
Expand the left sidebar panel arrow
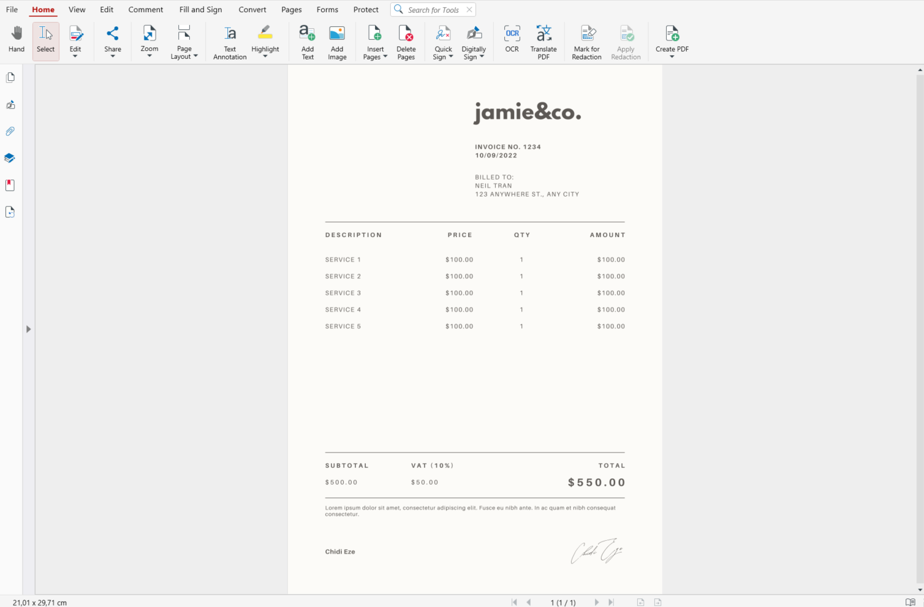28,329
